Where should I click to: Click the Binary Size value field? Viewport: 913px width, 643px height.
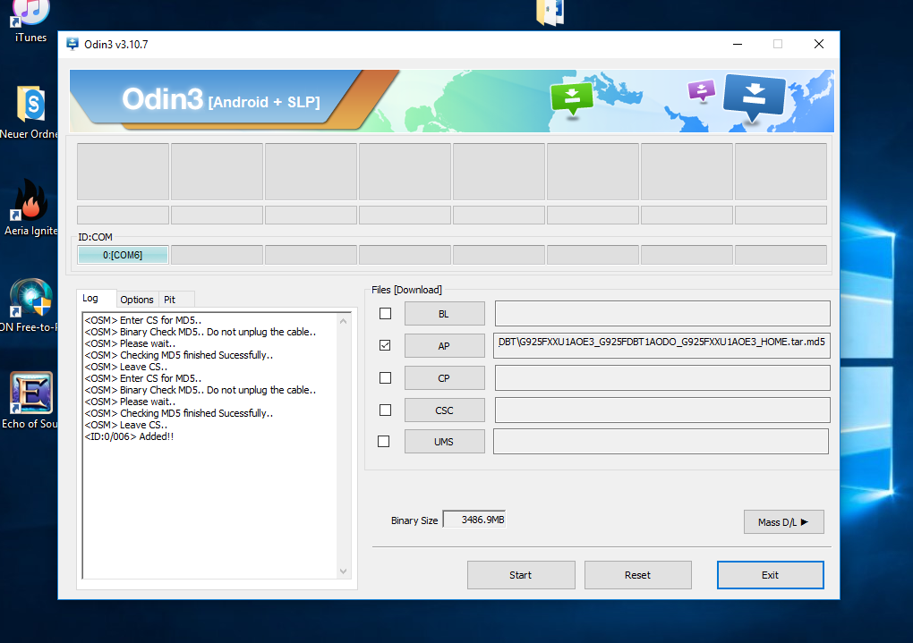pos(474,519)
